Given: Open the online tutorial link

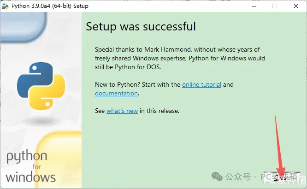Looking at the screenshot, I should click(x=201, y=84).
